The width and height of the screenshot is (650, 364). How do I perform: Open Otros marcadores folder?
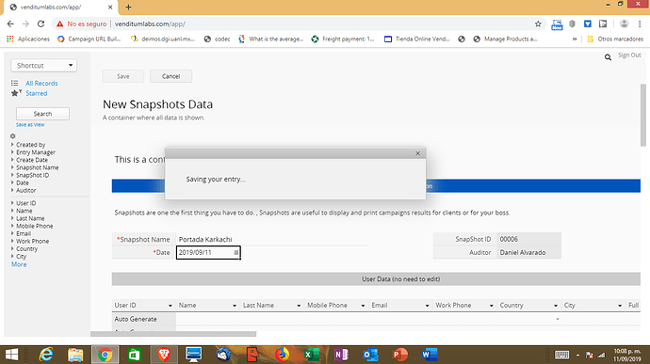click(x=615, y=39)
